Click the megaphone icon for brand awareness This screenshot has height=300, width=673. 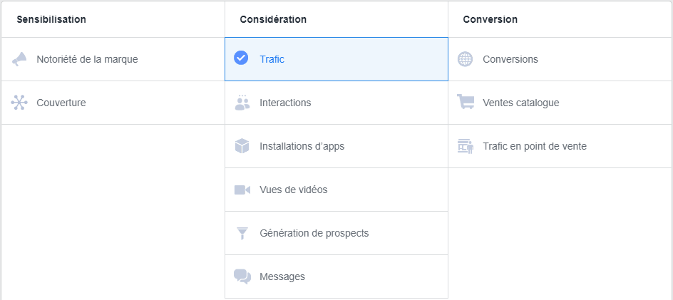tap(19, 59)
